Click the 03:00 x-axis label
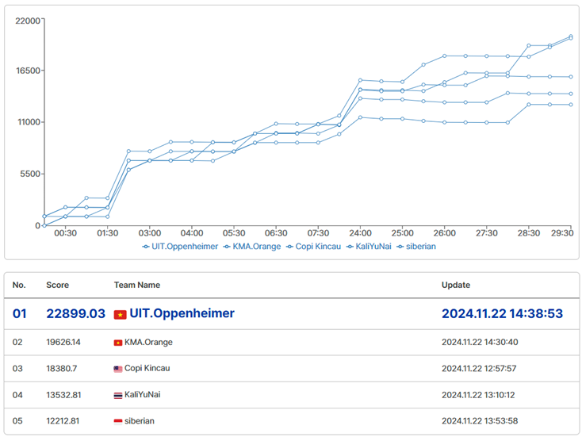The height and width of the screenshot is (437, 582). 150,233
